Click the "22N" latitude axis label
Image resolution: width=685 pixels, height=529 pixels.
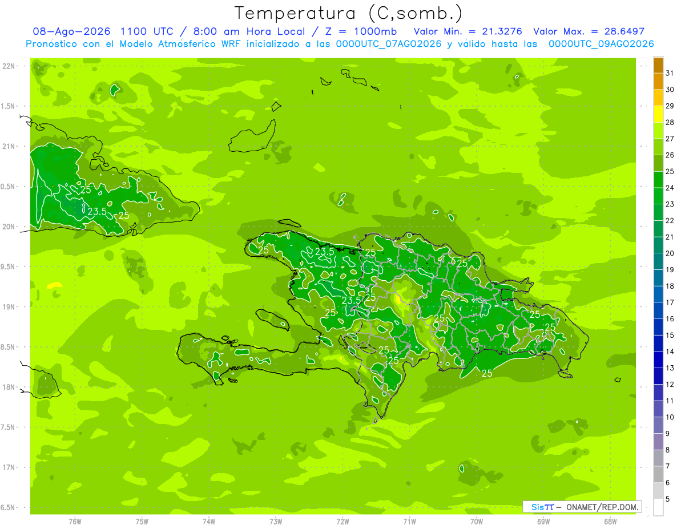[9, 66]
